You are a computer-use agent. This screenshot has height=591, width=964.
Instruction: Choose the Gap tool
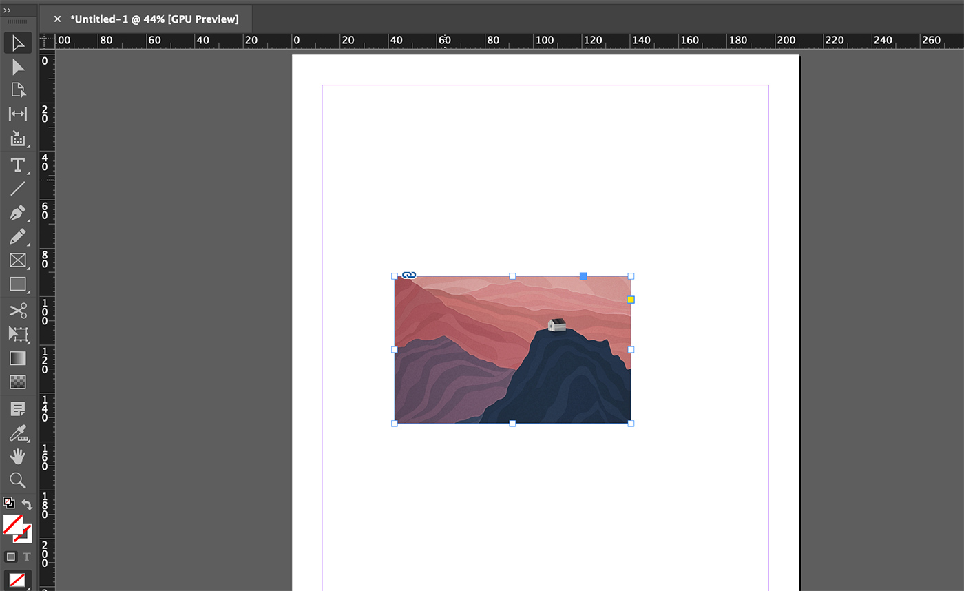(x=18, y=114)
